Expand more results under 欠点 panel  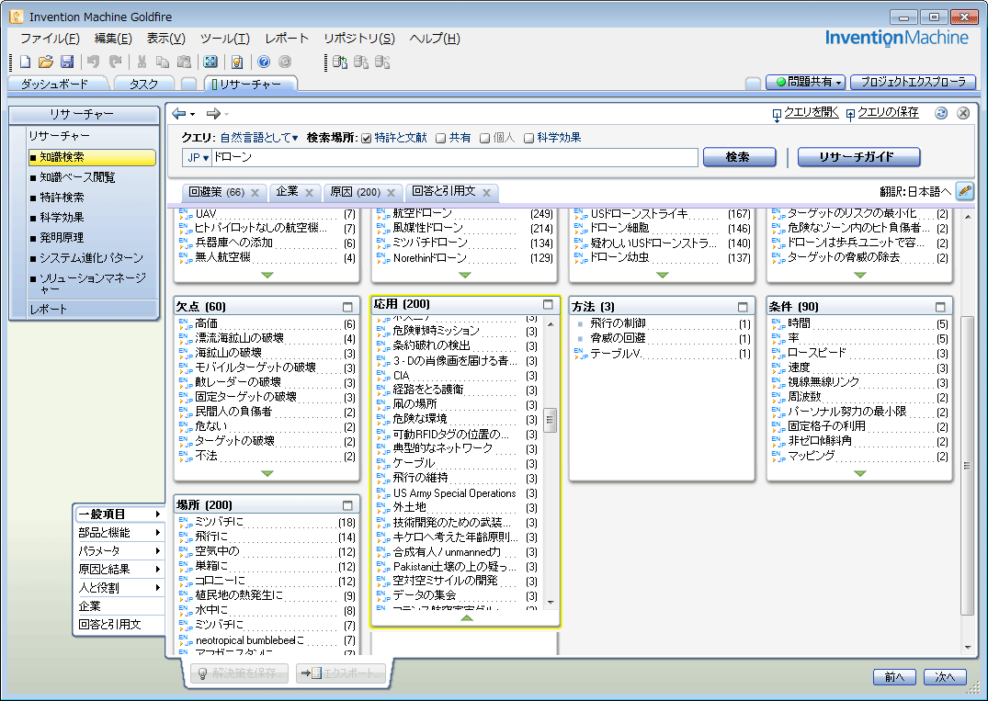click(x=267, y=474)
